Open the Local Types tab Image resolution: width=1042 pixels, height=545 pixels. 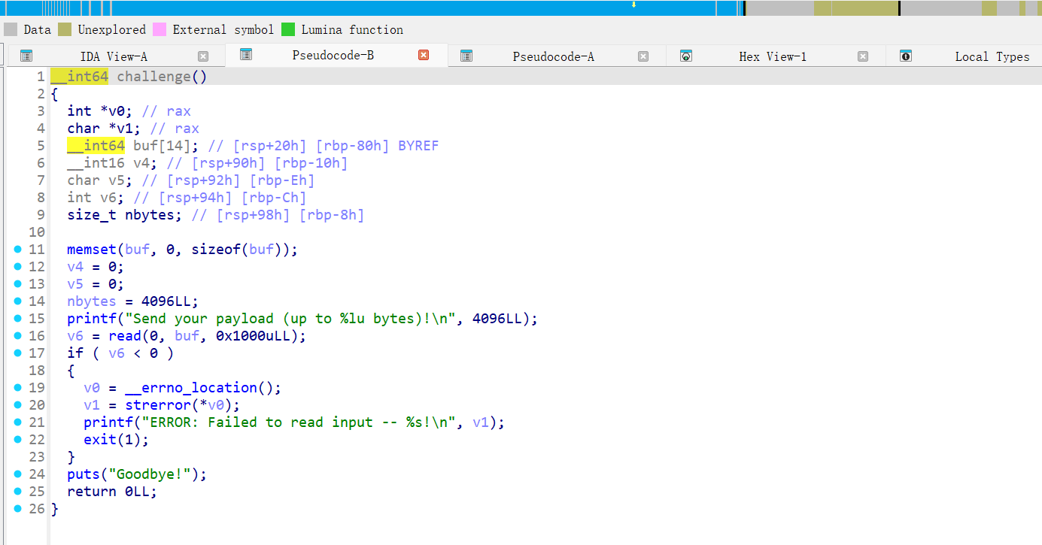point(992,56)
